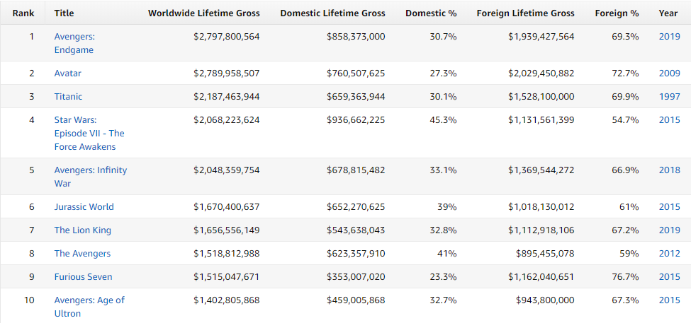Click the 2012 year link

[x=670, y=253]
